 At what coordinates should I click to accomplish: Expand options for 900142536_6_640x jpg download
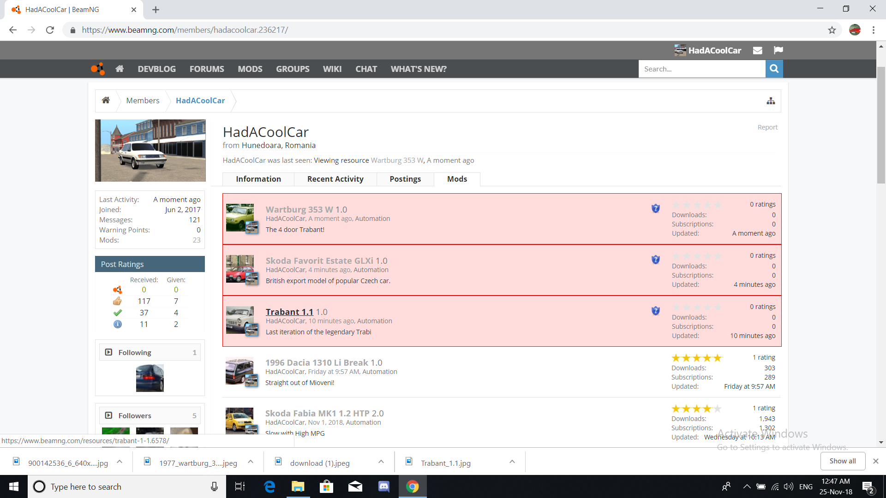tap(120, 462)
